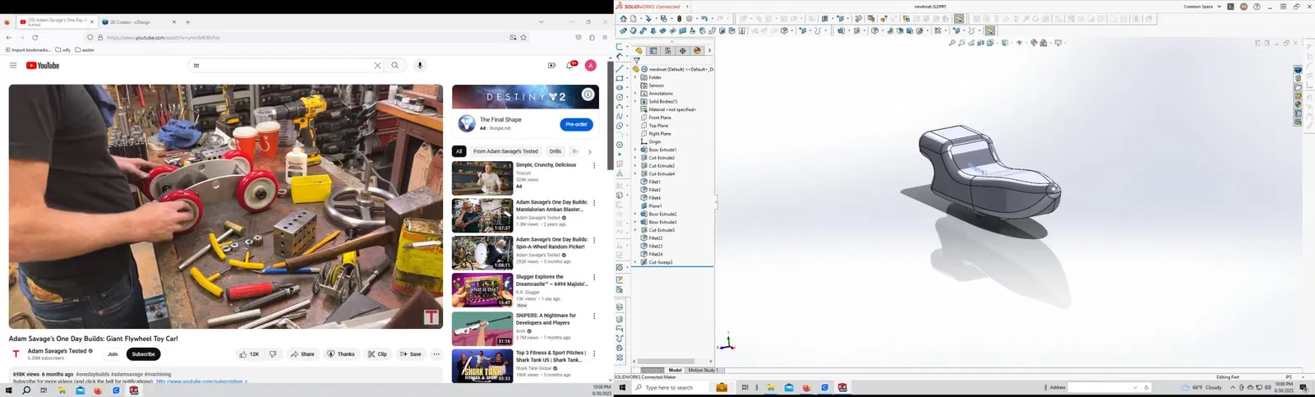Select the Appearances tab icon in SolidWorks panel
Screen dimensions: 1315x397
click(x=697, y=51)
